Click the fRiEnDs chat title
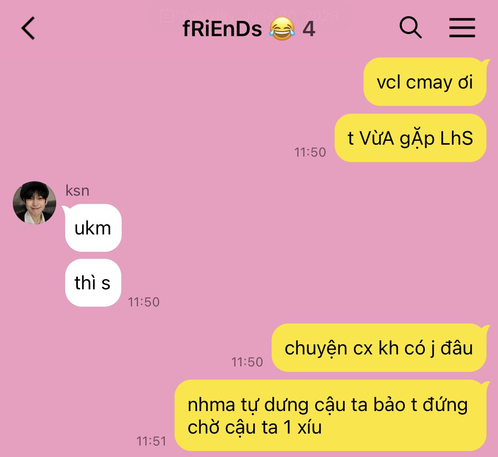 [222, 29]
